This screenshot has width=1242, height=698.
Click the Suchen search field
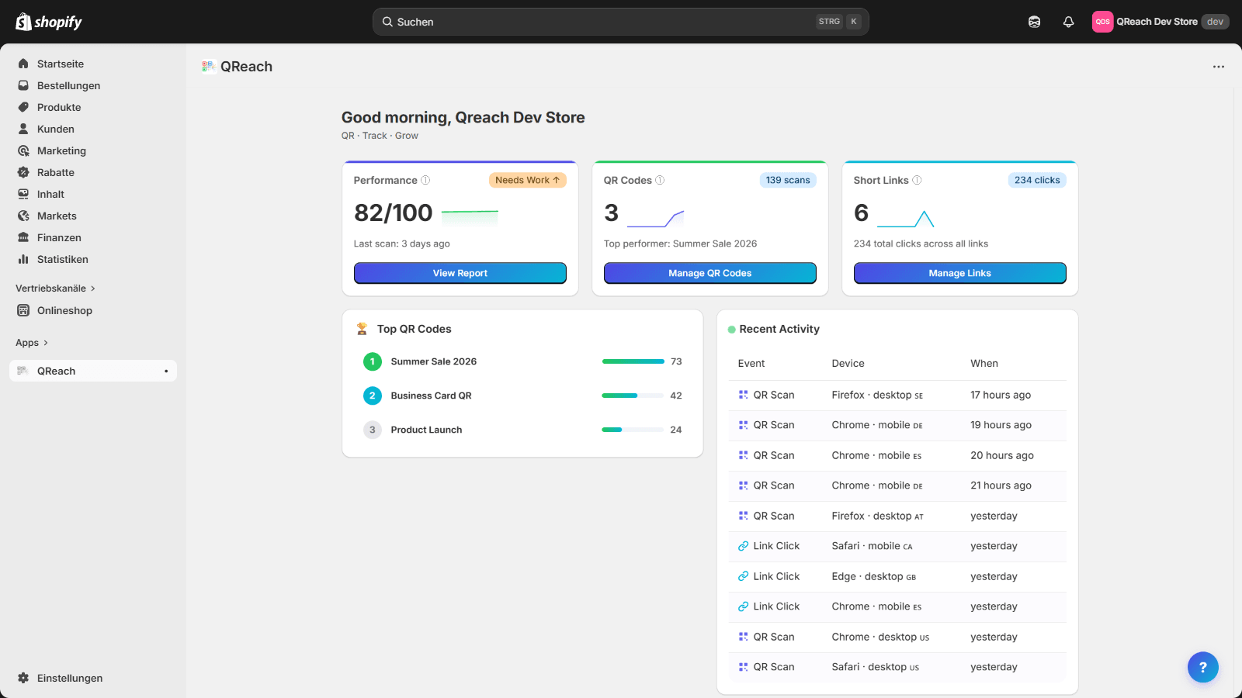point(621,21)
